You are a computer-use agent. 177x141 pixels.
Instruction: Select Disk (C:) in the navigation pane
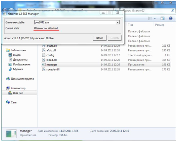(x=18, y=93)
